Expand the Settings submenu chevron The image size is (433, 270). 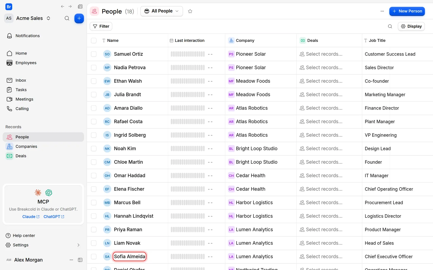78,245
